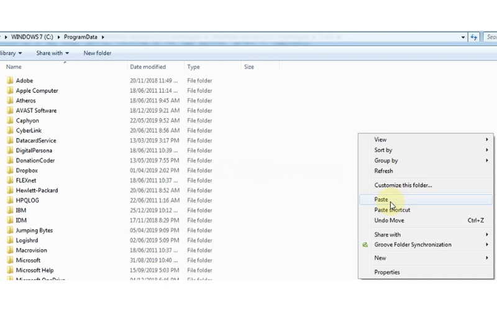Screen dimensions: 497x311
Task: Open the Share with context submenu
Action: pos(426,234)
